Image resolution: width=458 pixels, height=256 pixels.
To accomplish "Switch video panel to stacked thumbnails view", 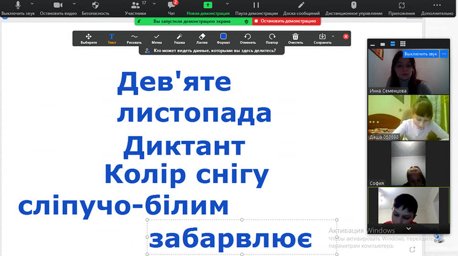I will tap(393, 44).
